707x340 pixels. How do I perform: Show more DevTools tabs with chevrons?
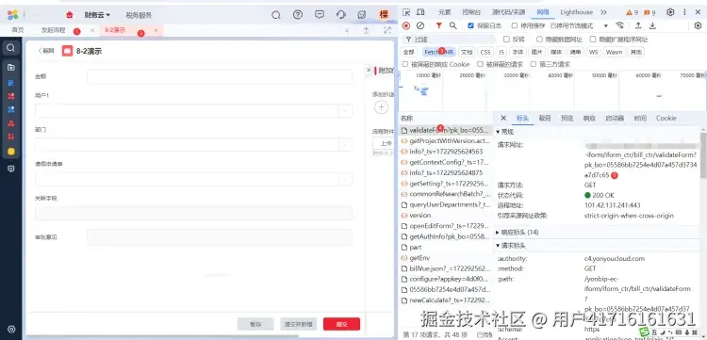(603, 12)
